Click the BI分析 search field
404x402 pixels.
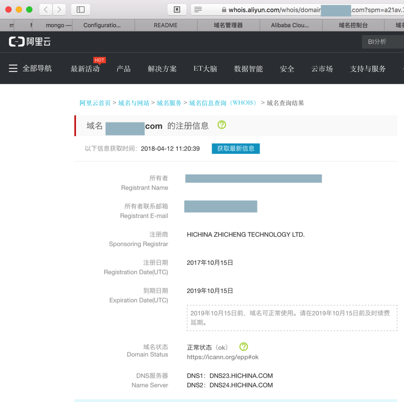[x=383, y=42]
